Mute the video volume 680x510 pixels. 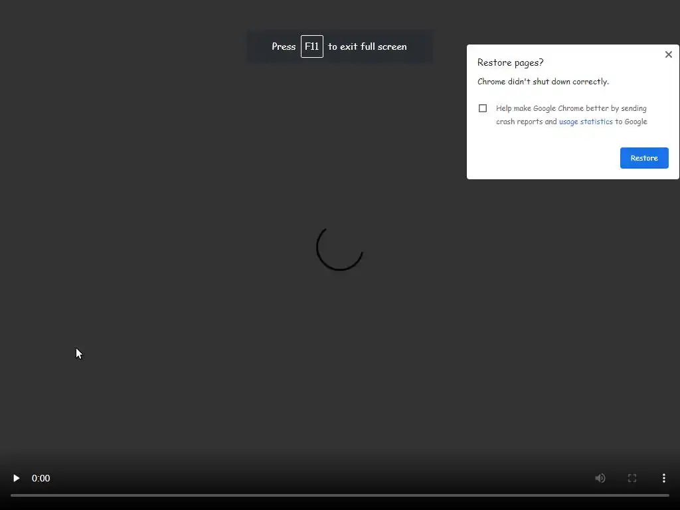point(600,478)
